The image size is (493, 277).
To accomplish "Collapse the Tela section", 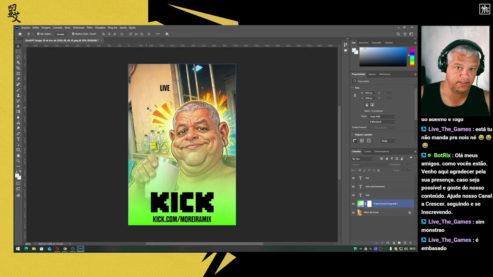I will click(353, 88).
